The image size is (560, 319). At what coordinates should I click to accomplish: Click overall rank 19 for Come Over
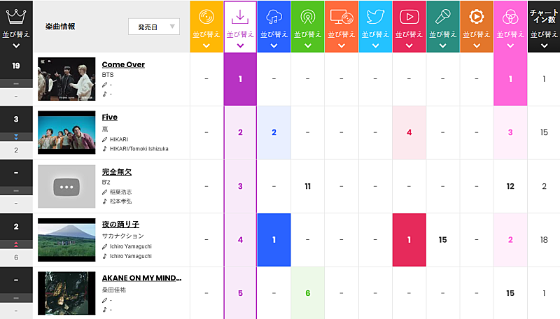click(16, 66)
